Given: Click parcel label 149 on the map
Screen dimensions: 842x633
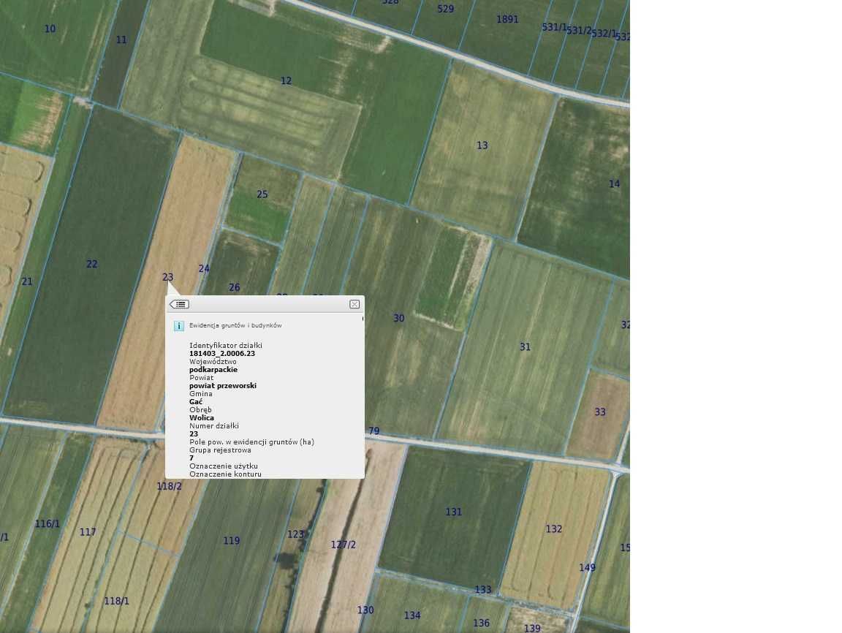Looking at the screenshot, I should pyautogui.click(x=587, y=568).
